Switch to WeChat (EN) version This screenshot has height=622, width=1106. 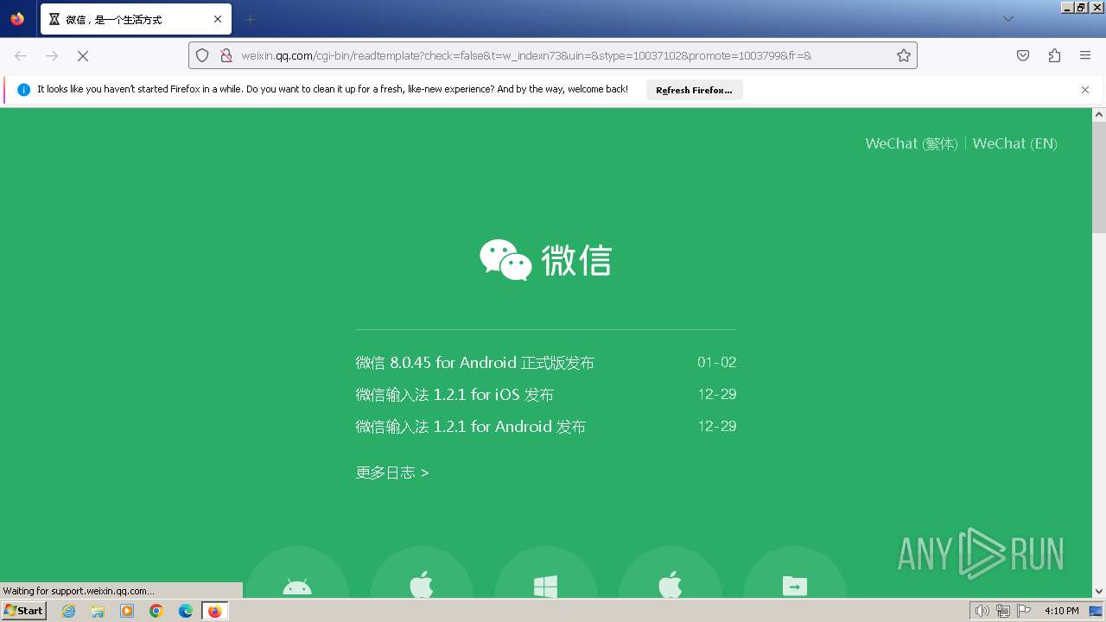point(1015,143)
